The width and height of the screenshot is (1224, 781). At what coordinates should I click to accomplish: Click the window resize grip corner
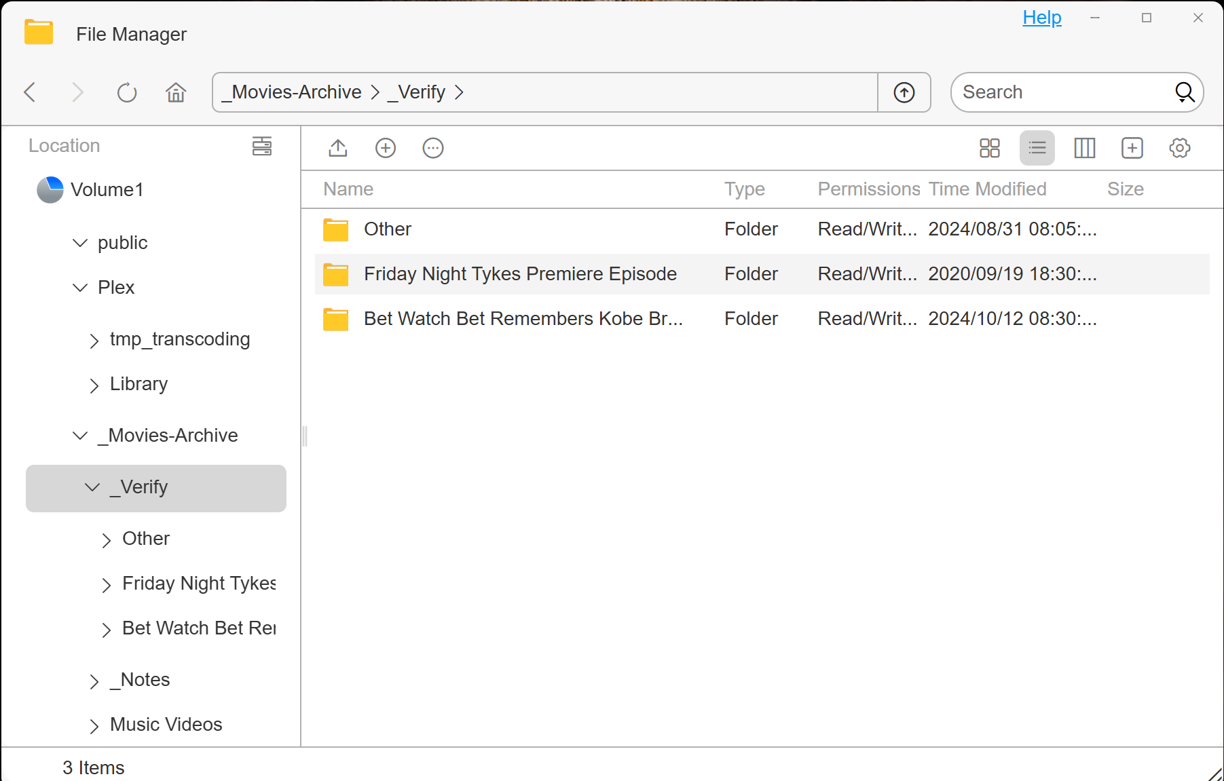pos(1215,774)
